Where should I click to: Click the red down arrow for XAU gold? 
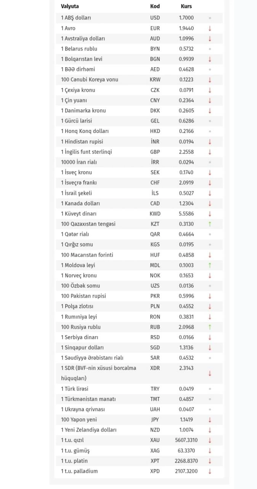210,440
